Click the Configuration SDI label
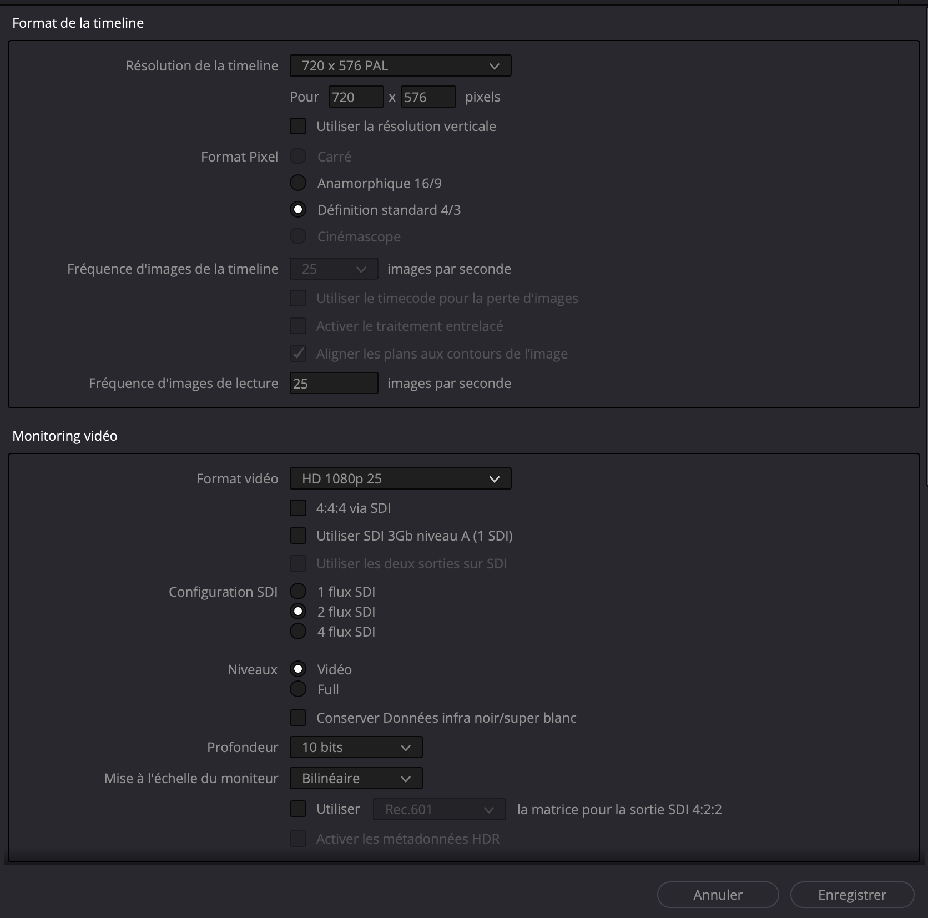The image size is (928, 918). pos(223,592)
